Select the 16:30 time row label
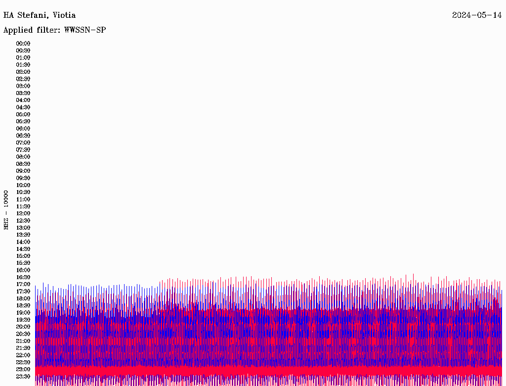 pyautogui.click(x=23, y=277)
